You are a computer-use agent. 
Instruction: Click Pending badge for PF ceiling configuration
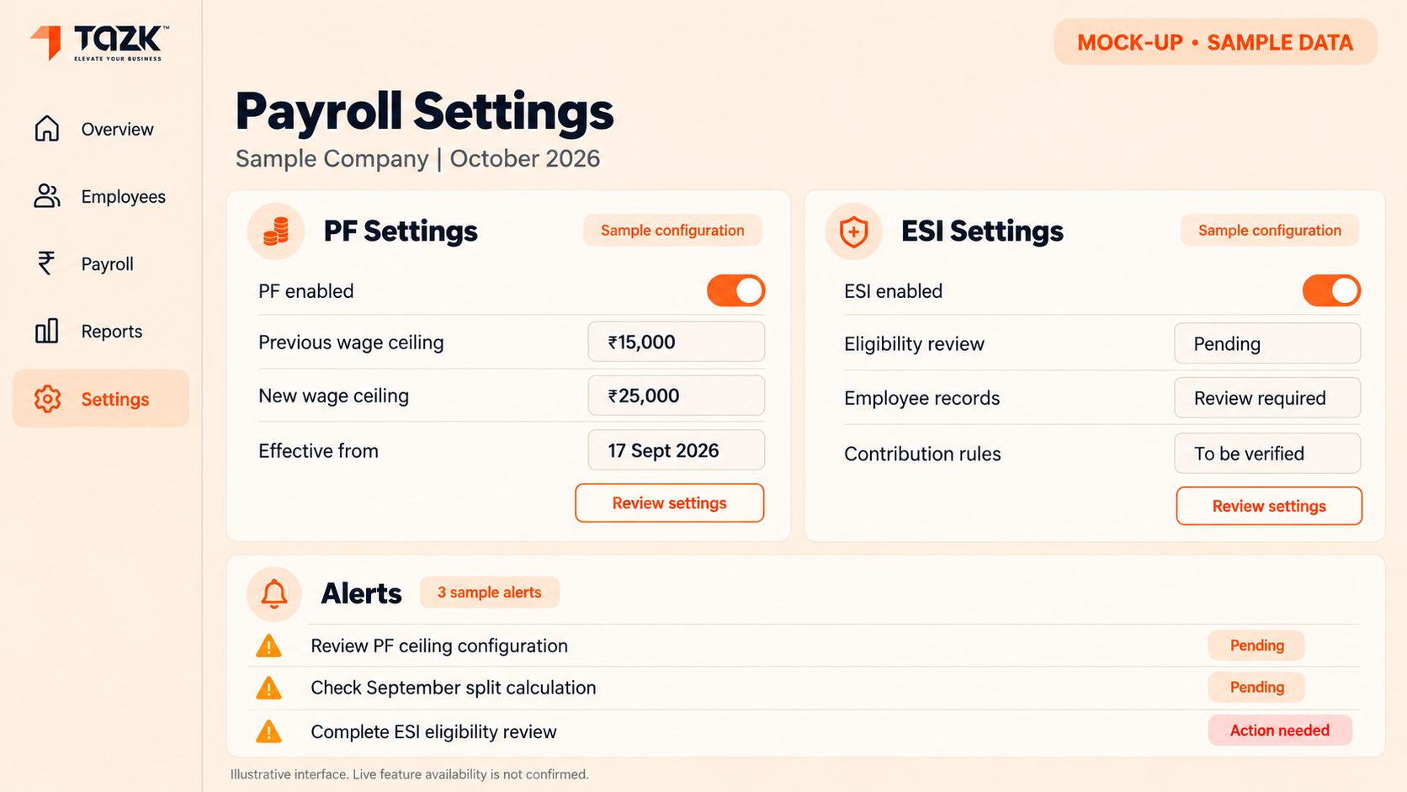(1256, 646)
